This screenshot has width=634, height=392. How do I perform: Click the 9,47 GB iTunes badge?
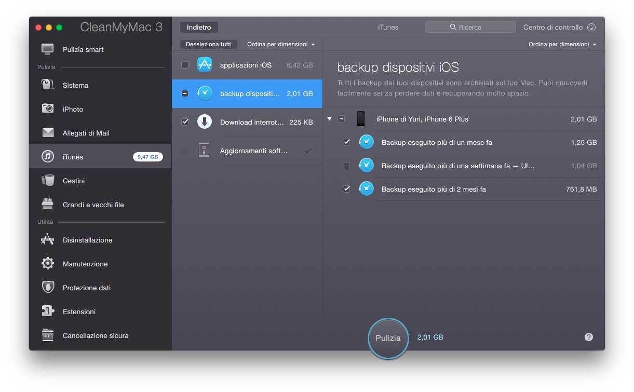[148, 157]
